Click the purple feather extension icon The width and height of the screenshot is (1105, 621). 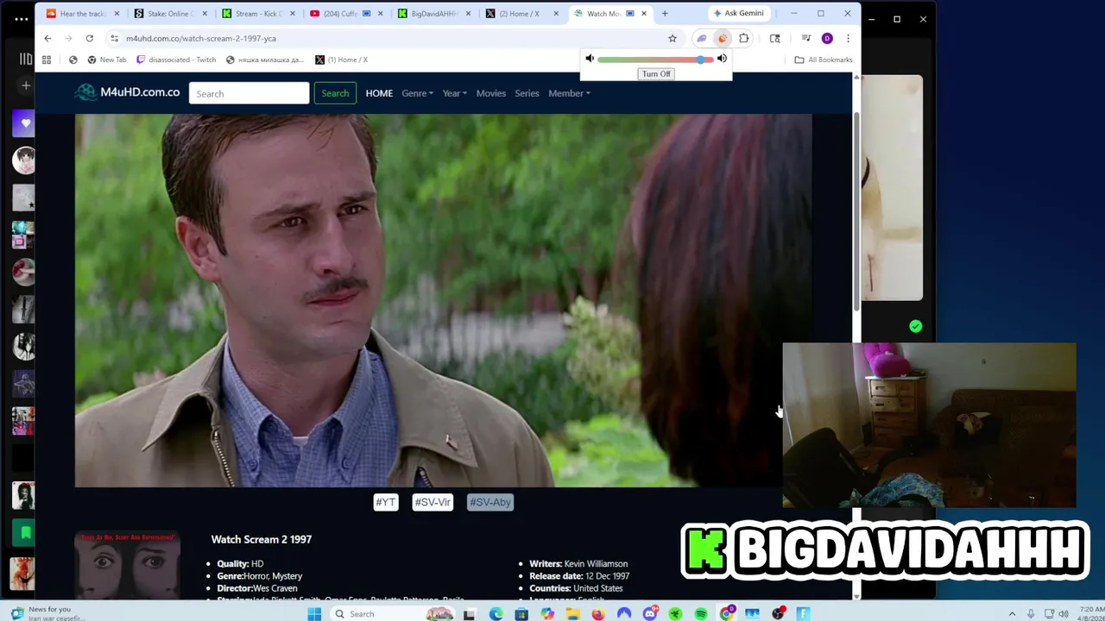[x=702, y=38]
